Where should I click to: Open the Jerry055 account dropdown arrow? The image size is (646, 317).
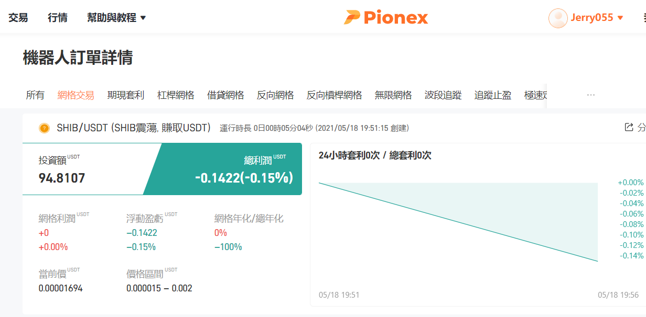click(x=620, y=18)
